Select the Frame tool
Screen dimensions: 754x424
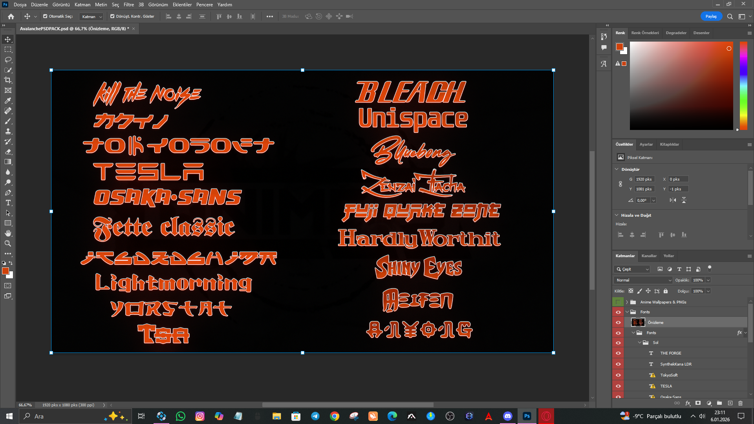[8, 90]
